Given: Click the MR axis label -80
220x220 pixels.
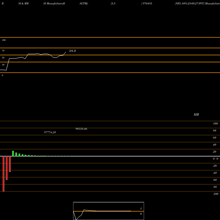Looking at the screenshot, I should 215,187.
